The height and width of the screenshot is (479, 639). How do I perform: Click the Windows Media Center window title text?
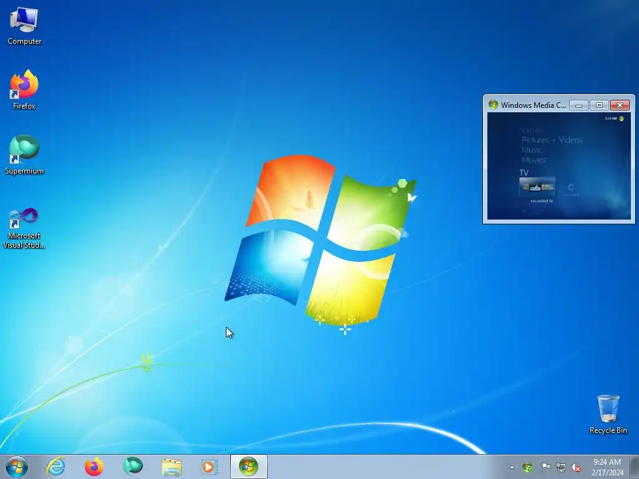click(534, 105)
